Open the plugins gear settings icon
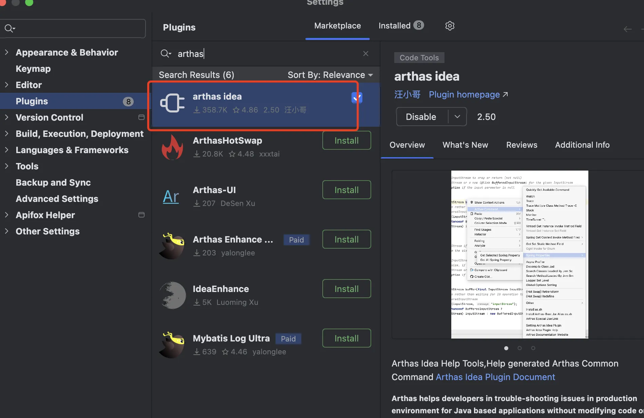The height and width of the screenshot is (418, 644). (450, 26)
